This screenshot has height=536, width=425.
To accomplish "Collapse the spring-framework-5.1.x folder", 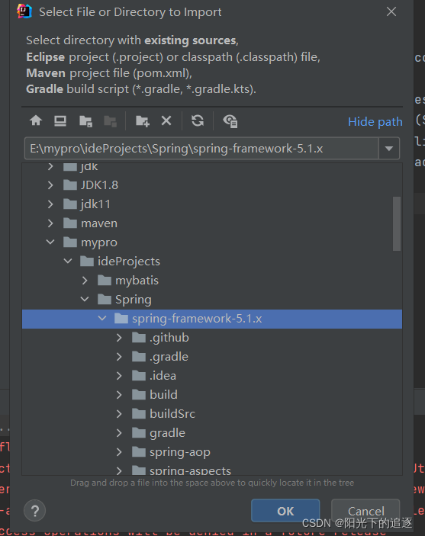I will click(x=102, y=318).
